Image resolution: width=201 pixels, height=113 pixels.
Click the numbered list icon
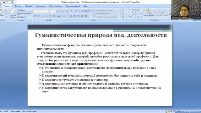click(77, 11)
